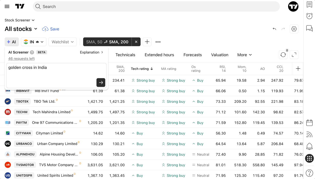
Task: Select the 3,631.05 SMA value for TVSMOTOR
Action: (95, 165)
